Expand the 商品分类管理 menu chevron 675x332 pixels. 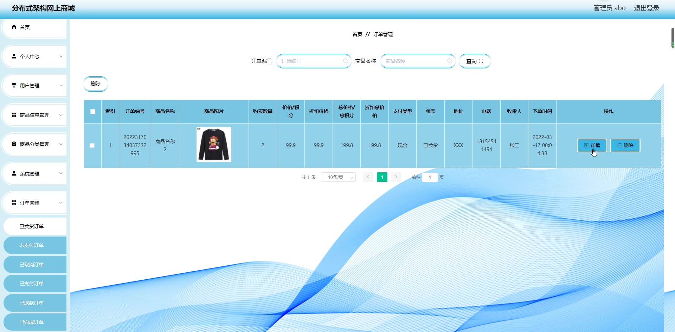[61, 144]
